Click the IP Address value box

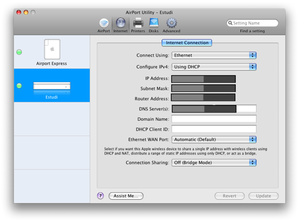pos(203,79)
